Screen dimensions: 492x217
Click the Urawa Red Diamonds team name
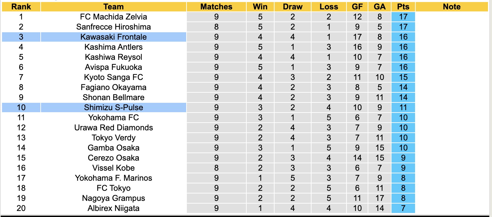tap(114, 128)
